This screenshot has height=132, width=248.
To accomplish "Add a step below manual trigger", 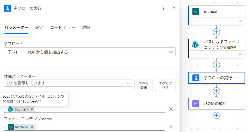I will click(x=216, y=32).
